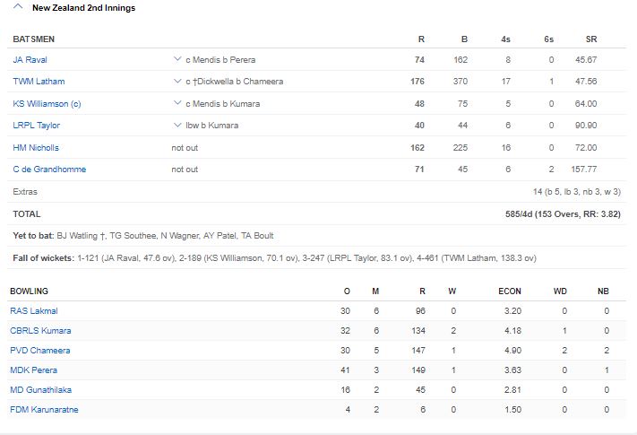Expand LRPL Taylor's lbw dismissal chevron
This screenshot has height=435, width=637.
(177, 126)
